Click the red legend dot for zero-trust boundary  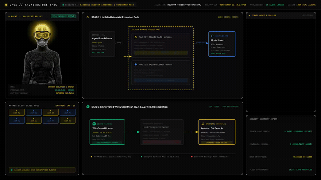tap(192, 157)
